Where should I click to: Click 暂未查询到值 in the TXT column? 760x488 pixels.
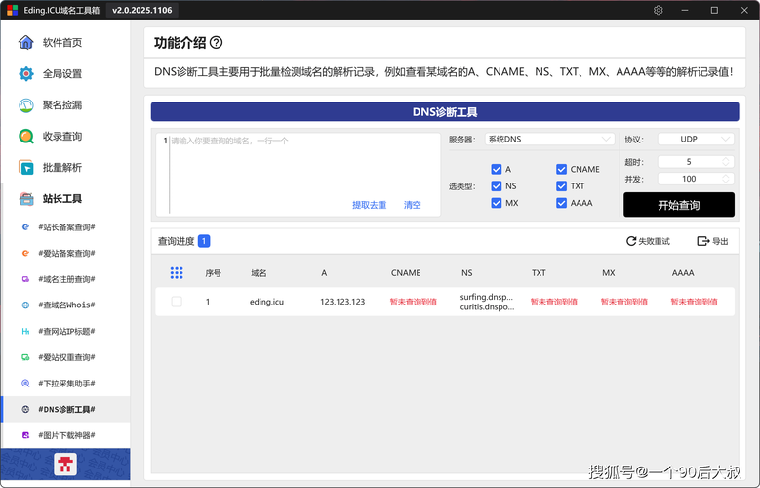point(554,302)
